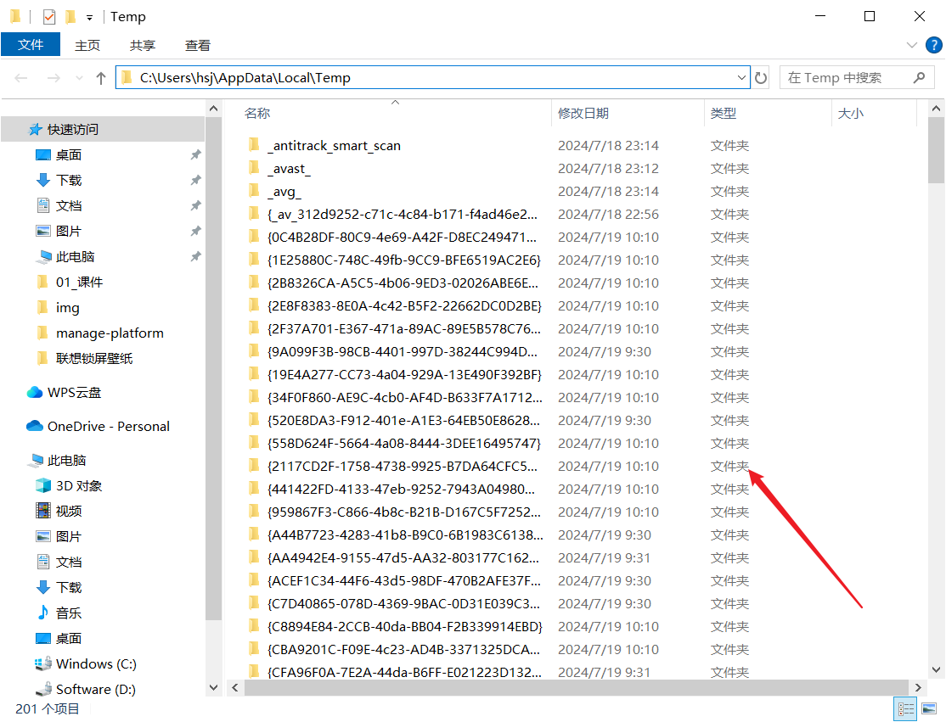Open 下载 under quick access
946x722 pixels.
(x=68, y=180)
